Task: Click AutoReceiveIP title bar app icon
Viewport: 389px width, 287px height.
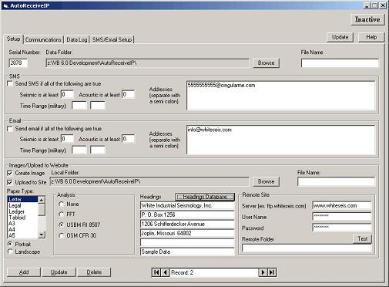Action: tap(6, 5)
